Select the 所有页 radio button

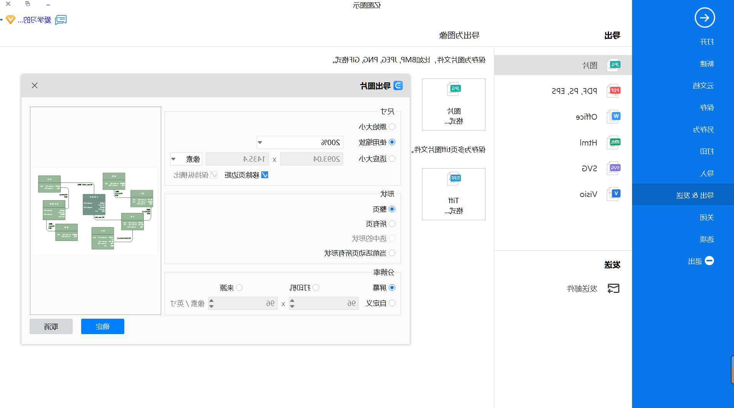392,224
